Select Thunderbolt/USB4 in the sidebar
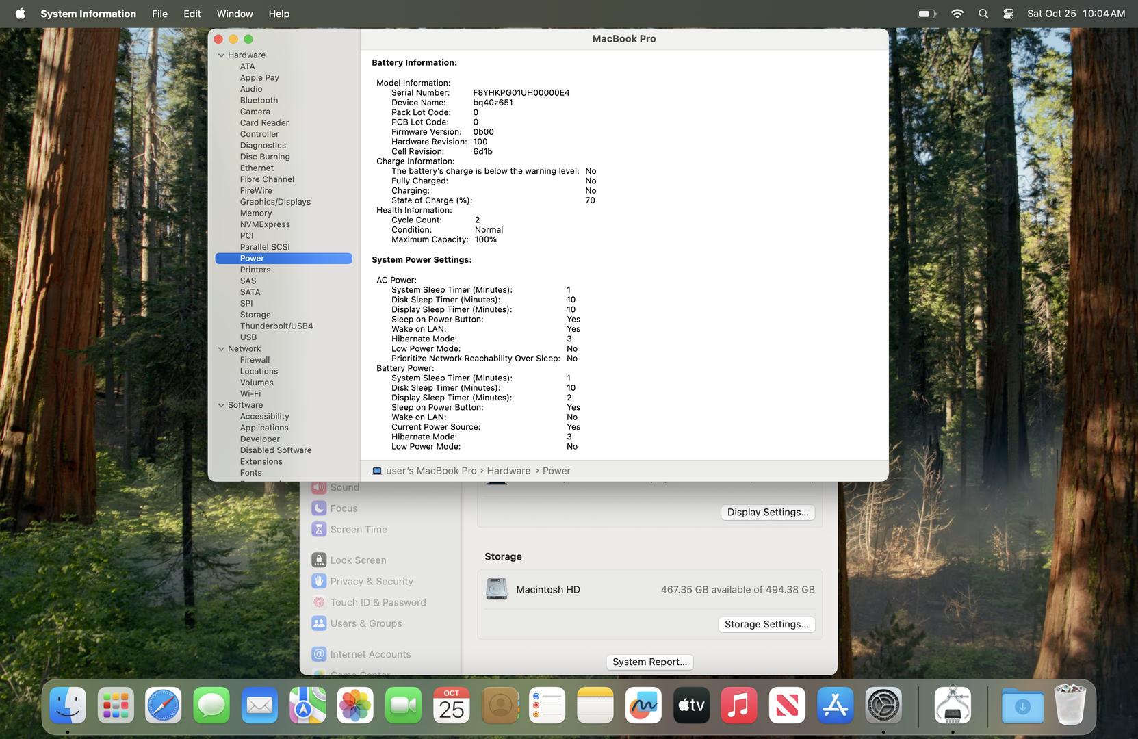 pyautogui.click(x=276, y=326)
